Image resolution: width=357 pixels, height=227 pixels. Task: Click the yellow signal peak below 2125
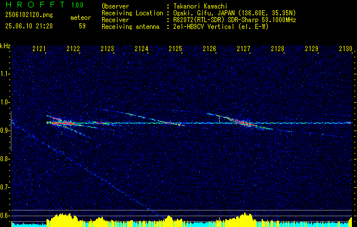(169, 221)
